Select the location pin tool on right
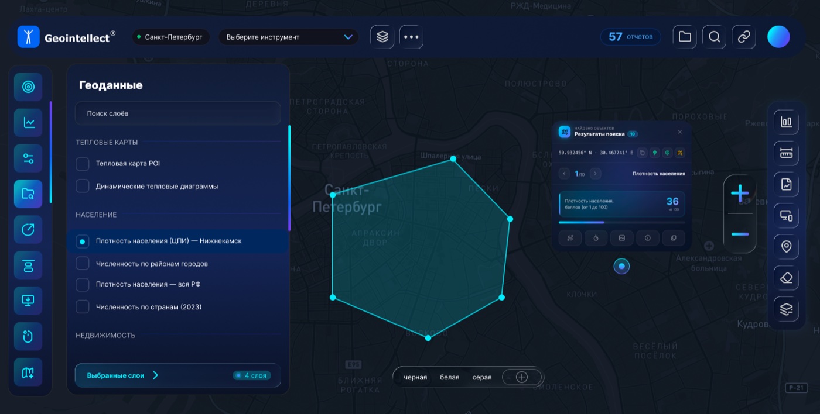 786,246
